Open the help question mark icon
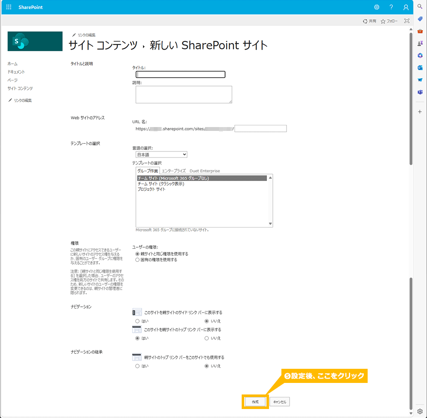The width and height of the screenshot is (427, 418). (x=391, y=7)
